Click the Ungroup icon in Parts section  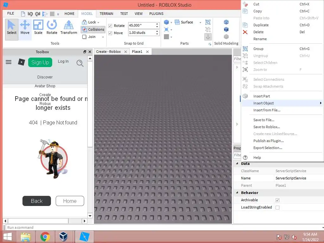coord(208,29)
